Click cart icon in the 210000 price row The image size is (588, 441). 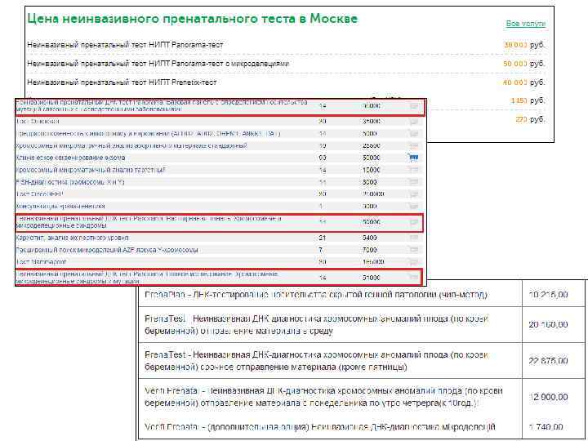(413, 194)
